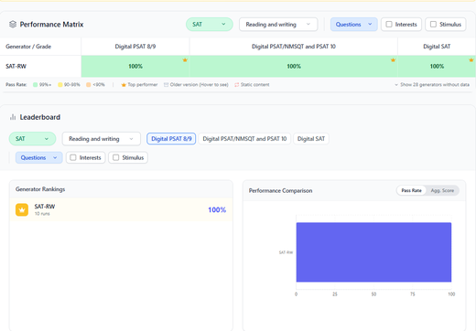Click the Leaderboard bar chart icon

click(x=13, y=117)
